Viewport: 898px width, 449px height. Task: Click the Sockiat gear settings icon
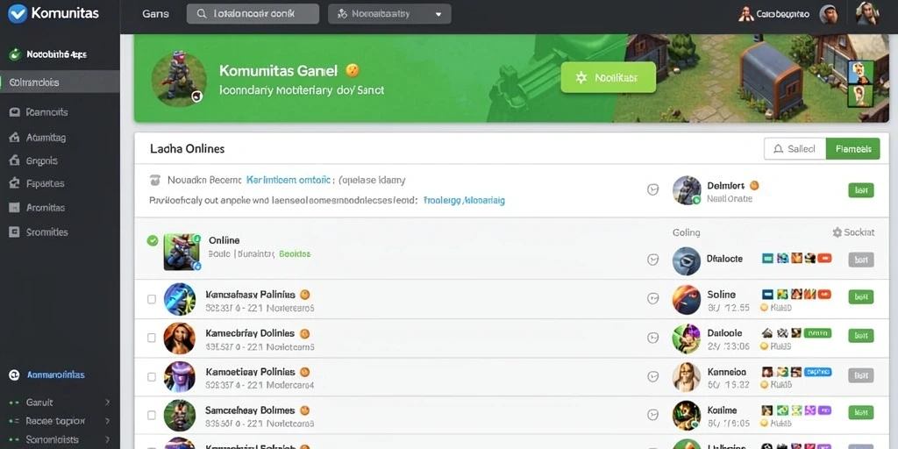837,232
